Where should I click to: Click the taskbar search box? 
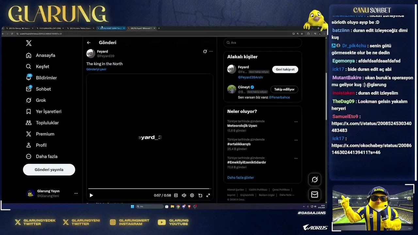(150, 207)
